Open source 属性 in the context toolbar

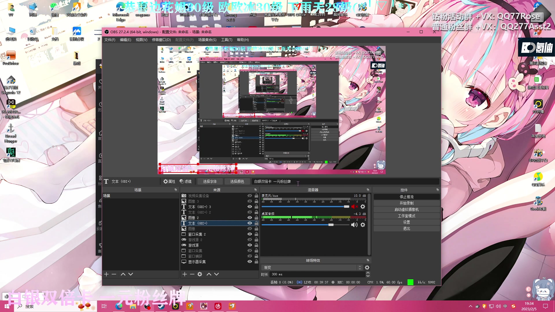point(169,181)
